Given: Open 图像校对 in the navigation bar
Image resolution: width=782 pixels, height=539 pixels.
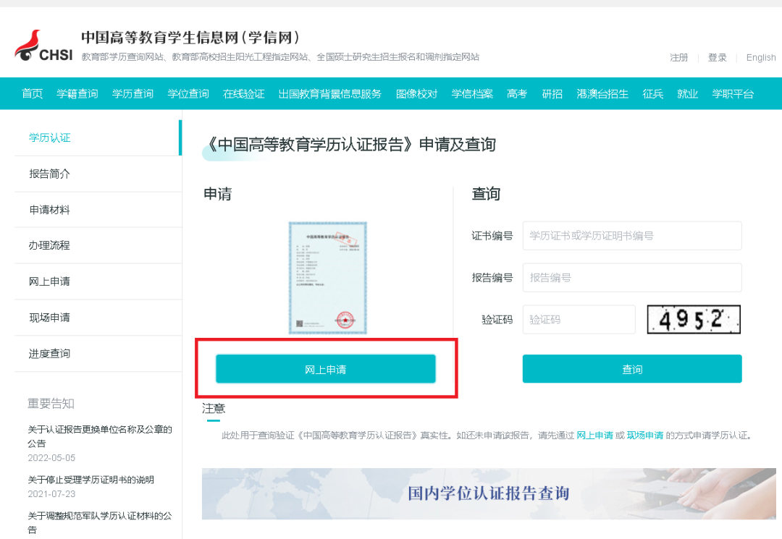Looking at the screenshot, I should 416,93.
